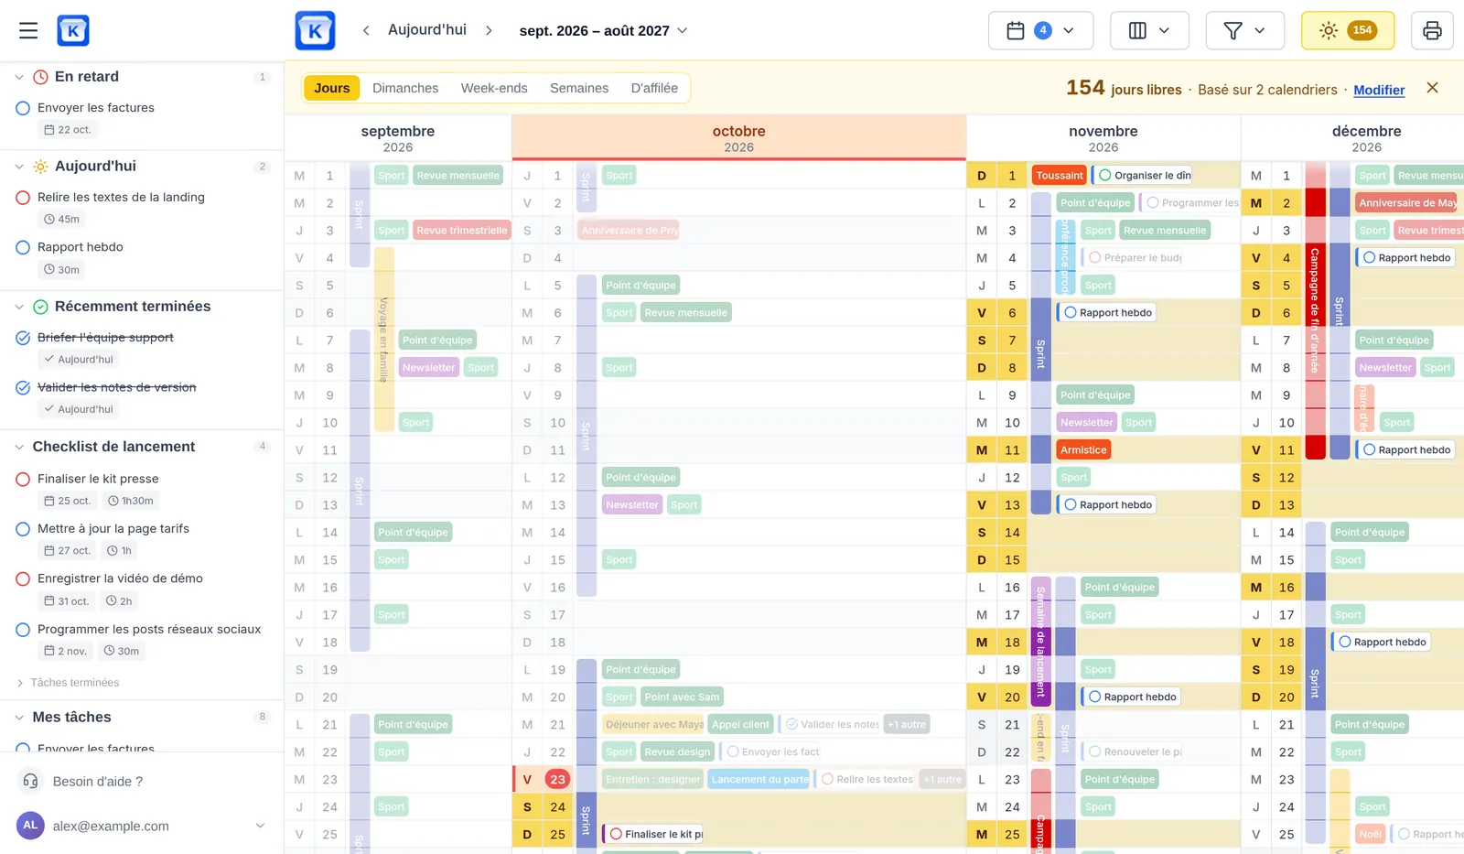Collapse the Mes tâches section
Viewport: 1464px width, 854px height.
click(19, 718)
